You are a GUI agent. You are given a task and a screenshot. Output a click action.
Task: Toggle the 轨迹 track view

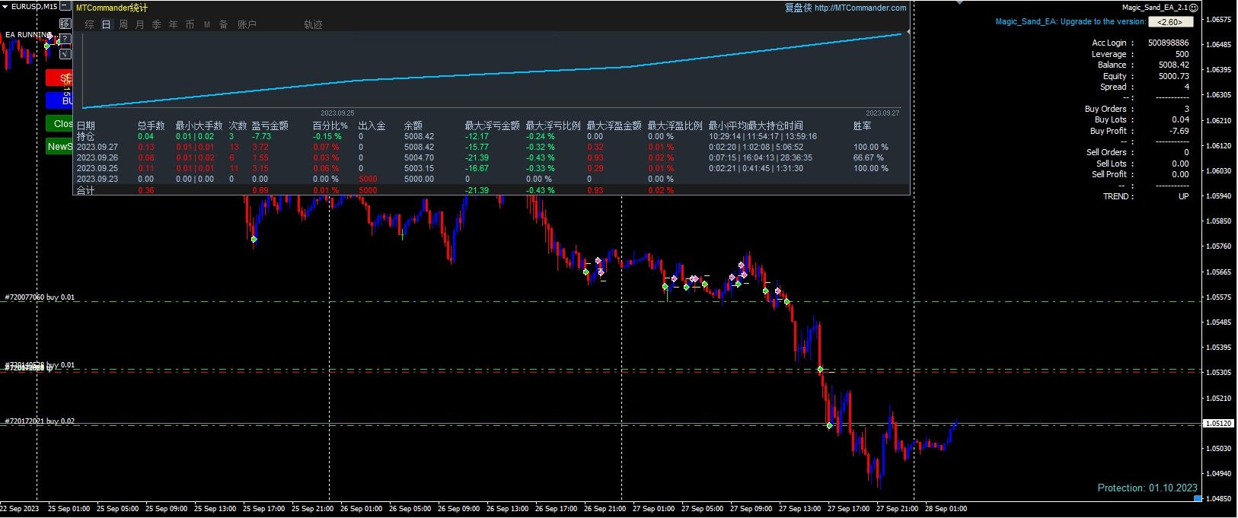pos(313,24)
